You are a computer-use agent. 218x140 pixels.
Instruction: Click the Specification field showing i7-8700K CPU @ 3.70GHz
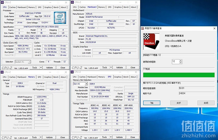41,27
